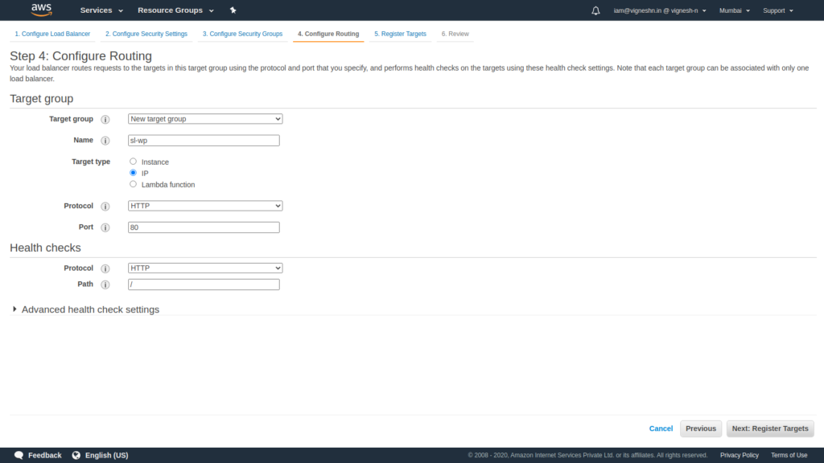This screenshot has width=824, height=463.
Task: Select step 4 Configure Routing tab
Action: coord(328,34)
